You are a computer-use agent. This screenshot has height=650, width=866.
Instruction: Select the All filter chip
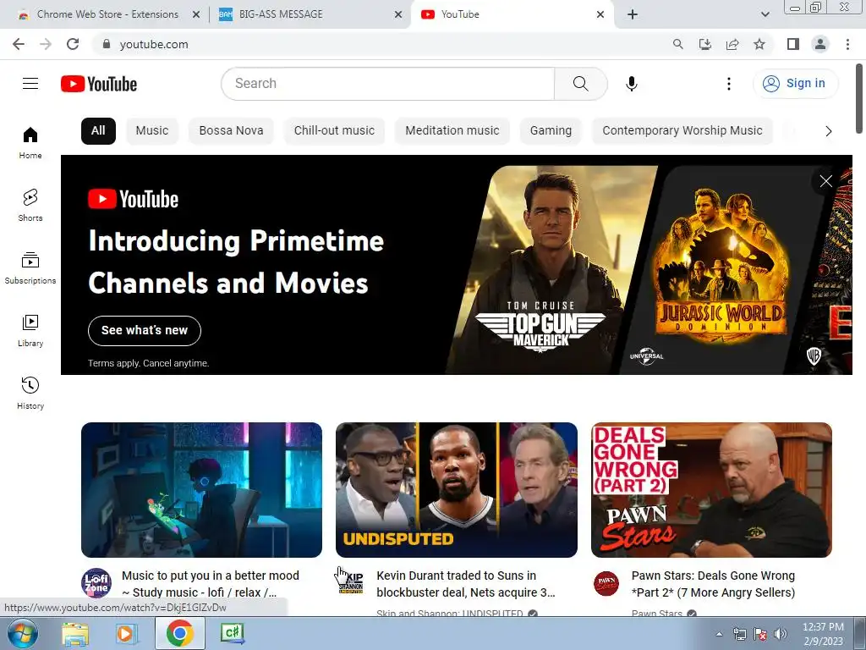click(98, 131)
